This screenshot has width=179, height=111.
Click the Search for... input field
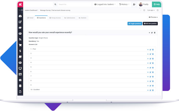pyautogui.click(x=74, y=4)
